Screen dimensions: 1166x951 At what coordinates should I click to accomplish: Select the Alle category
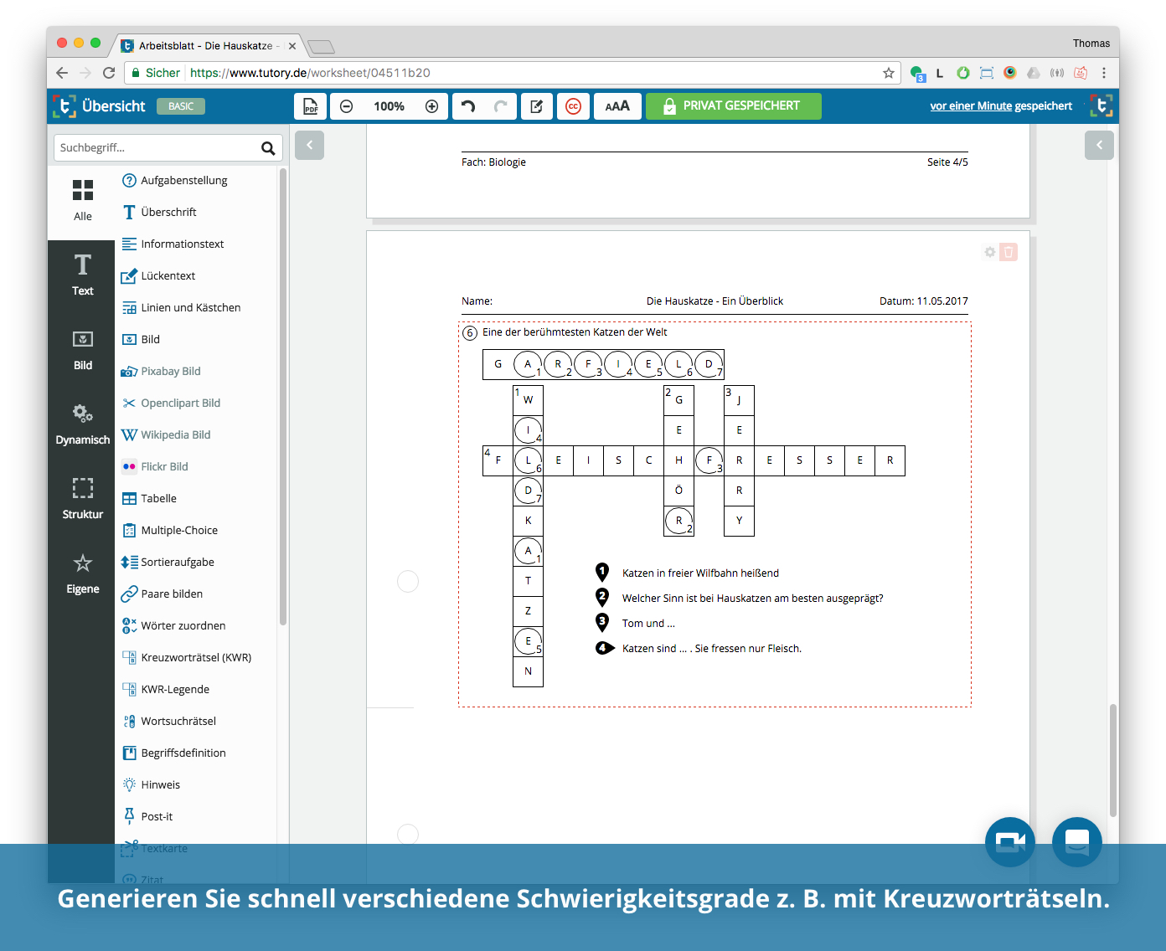(82, 201)
